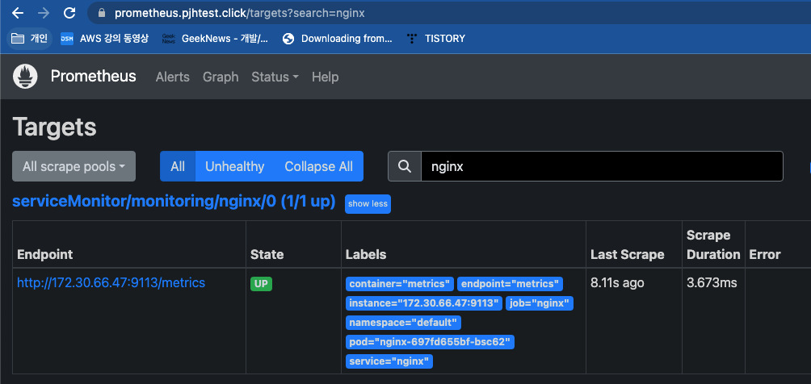Open All scrape pools dropdown
The width and height of the screenshot is (811, 384).
(74, 166)
